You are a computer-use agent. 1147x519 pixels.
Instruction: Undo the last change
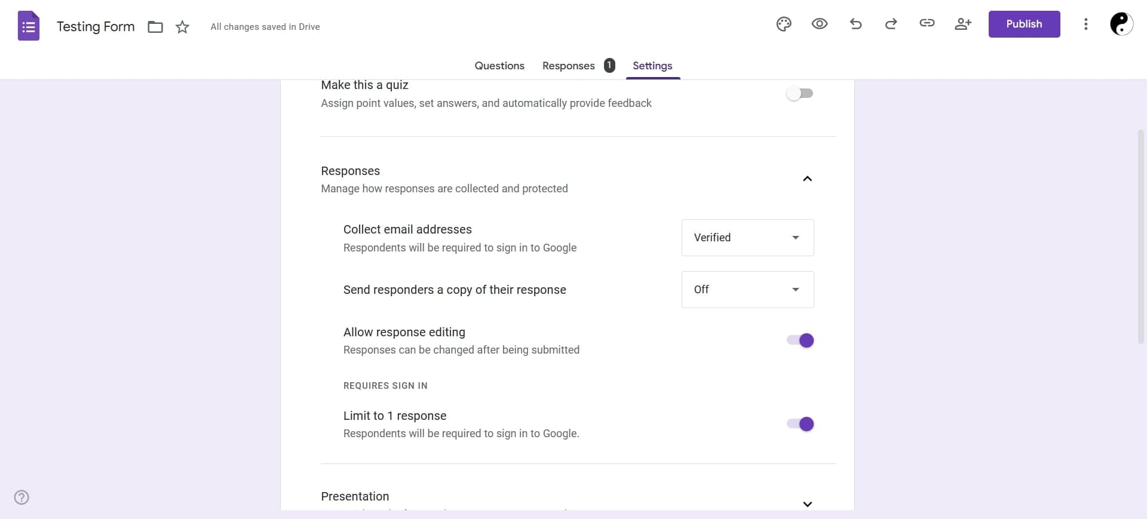855,24
